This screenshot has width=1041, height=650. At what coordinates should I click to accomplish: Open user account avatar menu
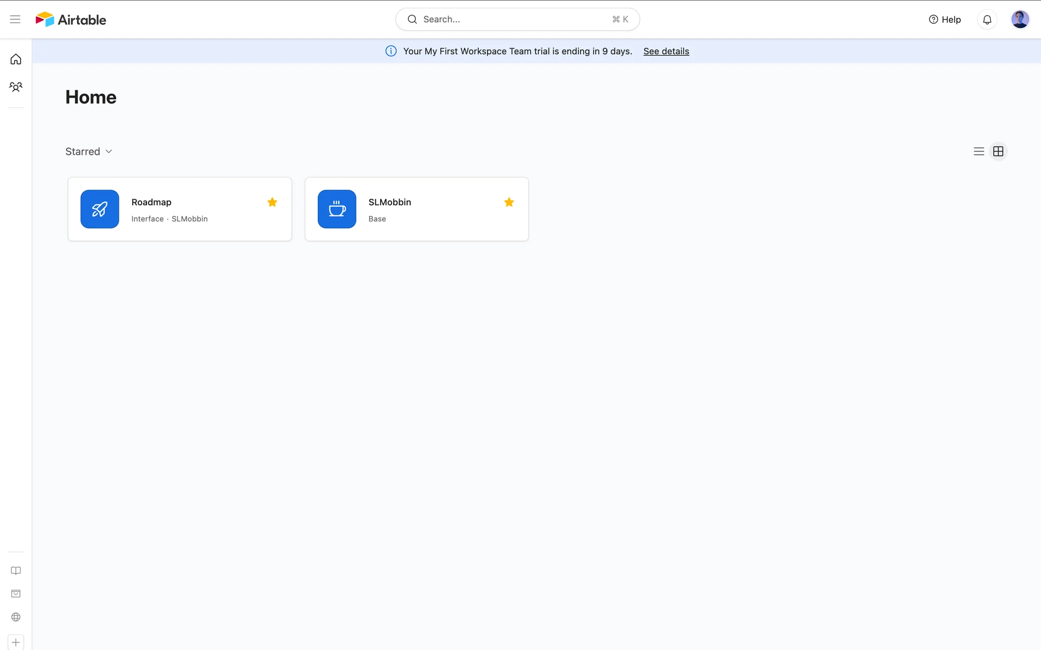(x=1020, y=19)
